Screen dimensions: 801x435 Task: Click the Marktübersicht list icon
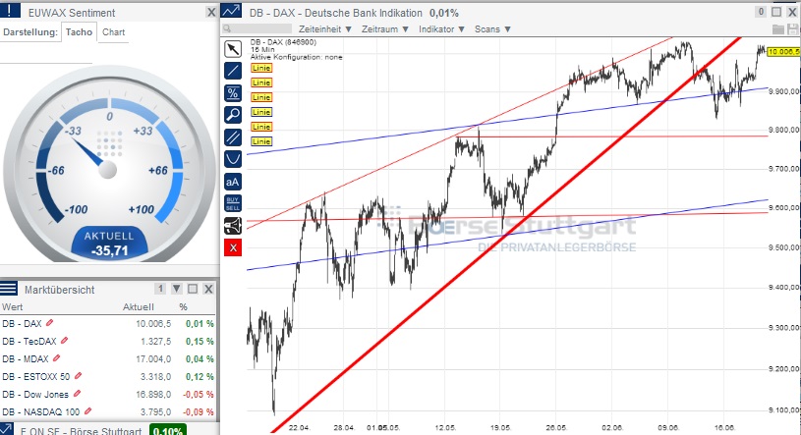point(9,289)
